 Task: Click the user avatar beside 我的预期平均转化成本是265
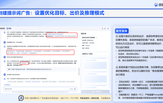[5, 74]
